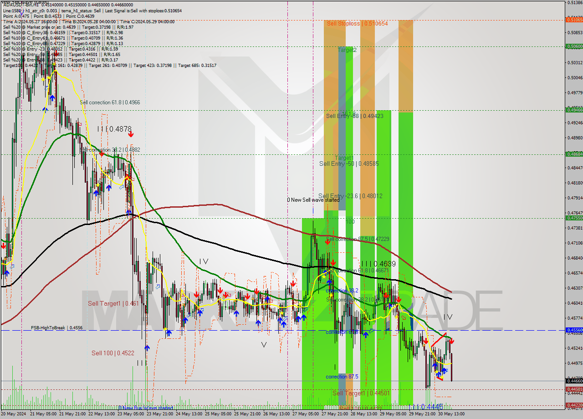Select the '27 May 21:00' time axis label
Viewport: 583px width, 419px height.
(334, 414)
